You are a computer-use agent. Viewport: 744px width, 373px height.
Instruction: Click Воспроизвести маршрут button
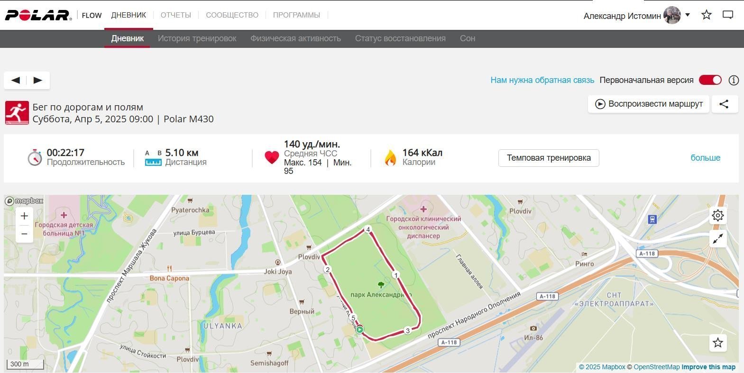coord(649,104)
